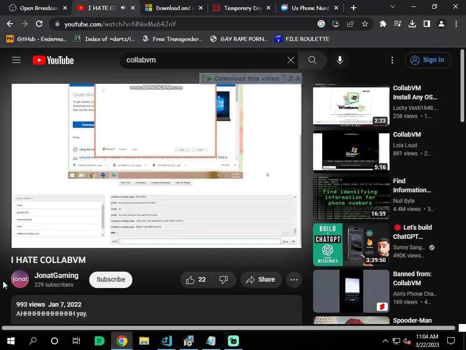Click inside the video player
The width and height of the screenshot is (466, 350).
pyautogui.click(x=157, y=166)
